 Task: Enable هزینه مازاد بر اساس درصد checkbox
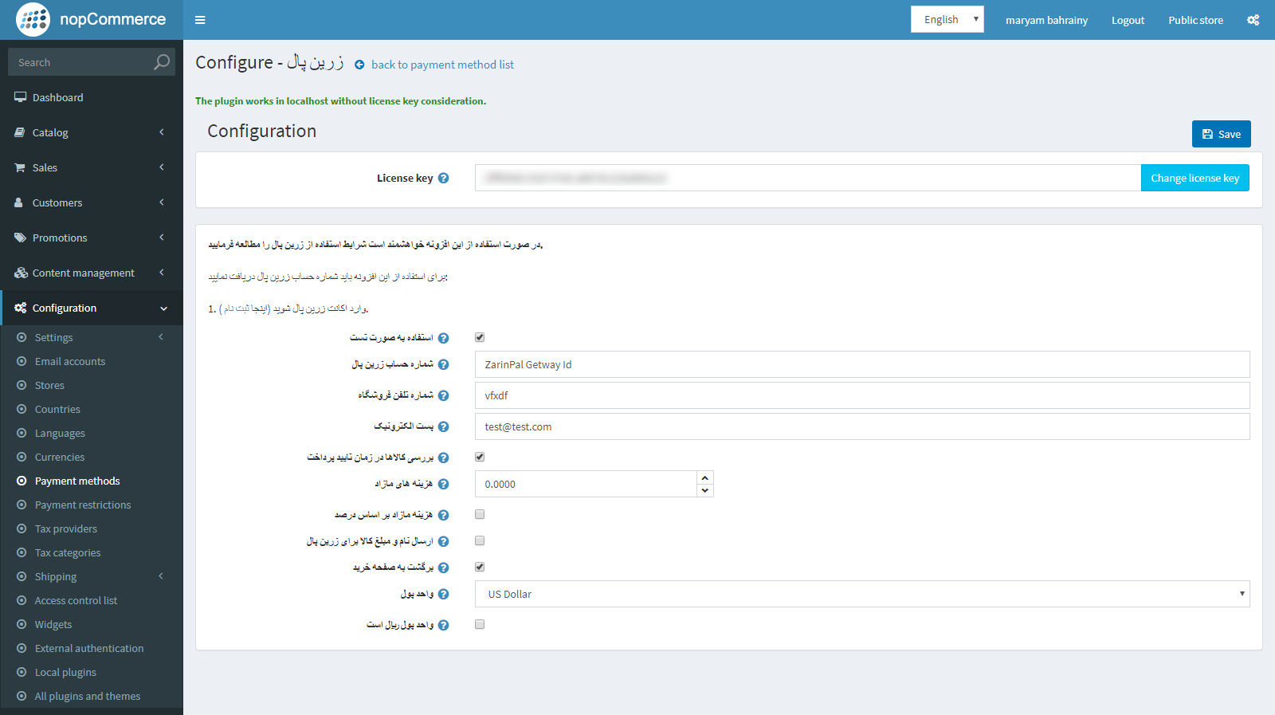coord(480,514)
